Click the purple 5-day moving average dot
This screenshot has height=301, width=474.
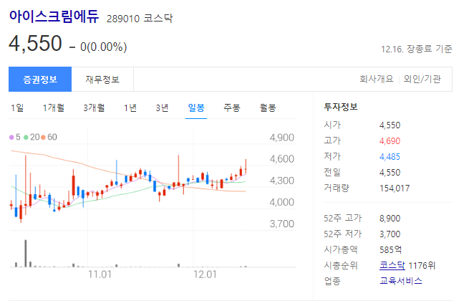(11, 138)
